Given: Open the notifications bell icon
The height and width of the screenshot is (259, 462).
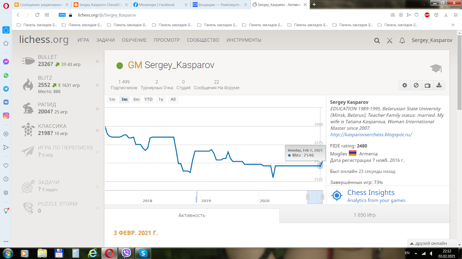Looking at the screenshot, I should coord(402,41).
